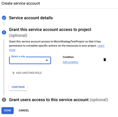Click the Create service account page title

tap(21, 4)
